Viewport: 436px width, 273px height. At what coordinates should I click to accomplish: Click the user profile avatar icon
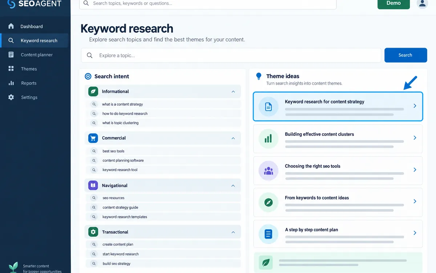pyautogui.click(x=422, y=4)
